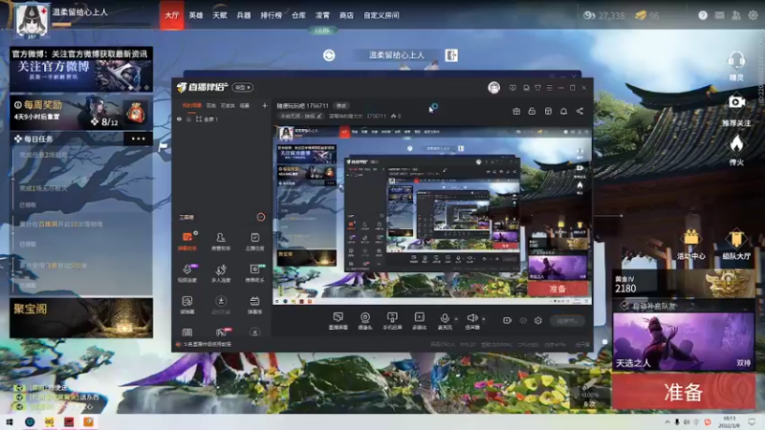765x430 pixels.
Task: Click the refresh icon left of player name
Action: 329,55
